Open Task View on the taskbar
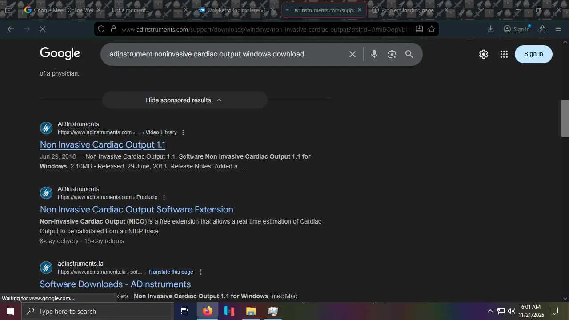 click(185, 311)
